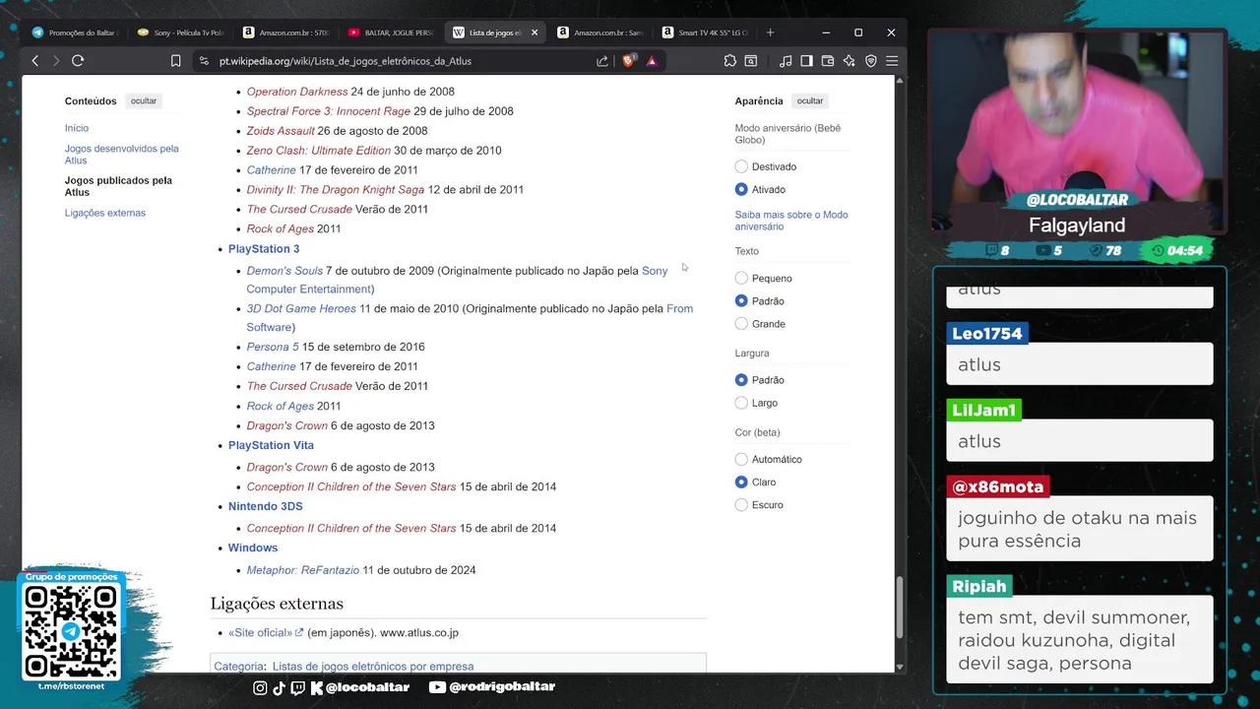This screenshot has width=1260, height=709.
Task: Open the browser hamburger menu
Action: (892, 61)
